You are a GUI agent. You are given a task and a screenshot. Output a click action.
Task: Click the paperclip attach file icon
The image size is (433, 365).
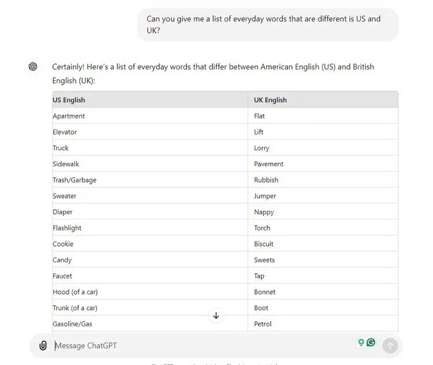pos(43,345)
